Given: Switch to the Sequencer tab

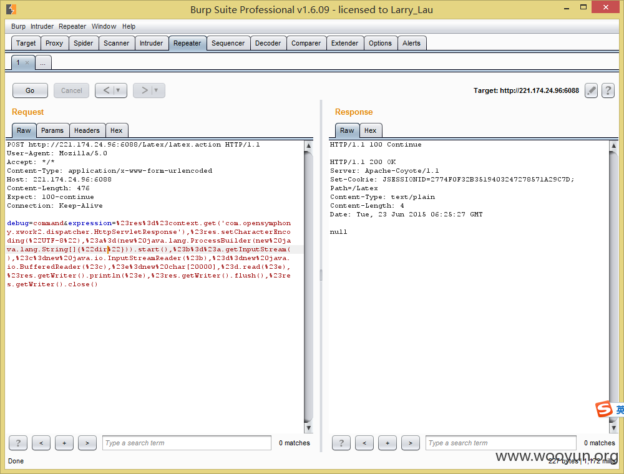Looking at the screenshot, I should (x=228, y=43).
